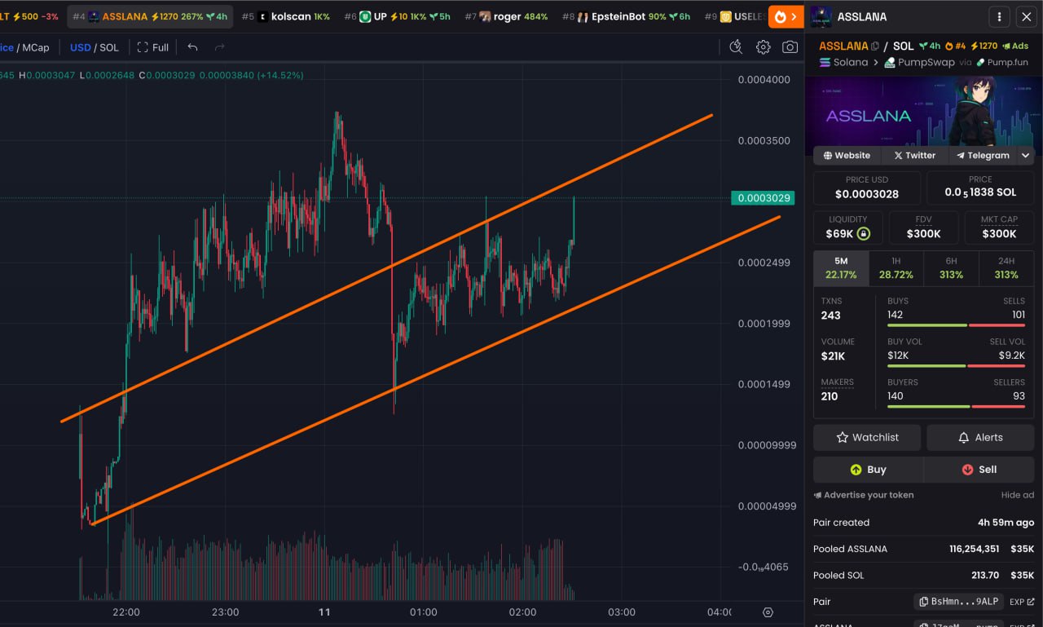Open trending token #6 UP

coord(396,16)
